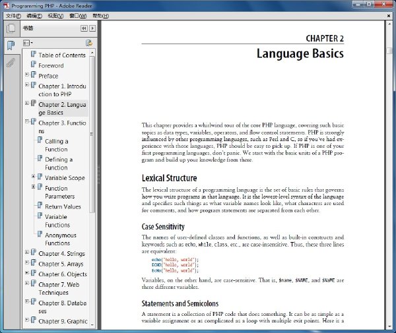Expand Chapter 7 Web Techniques bookmark
Screen dimensions: 396x333
click(27, 283)
